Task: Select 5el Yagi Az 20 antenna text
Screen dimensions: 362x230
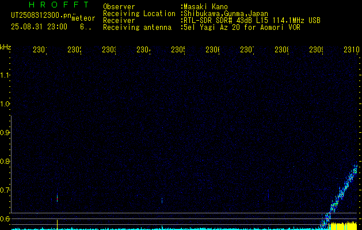Action: (x=242, y=28)
